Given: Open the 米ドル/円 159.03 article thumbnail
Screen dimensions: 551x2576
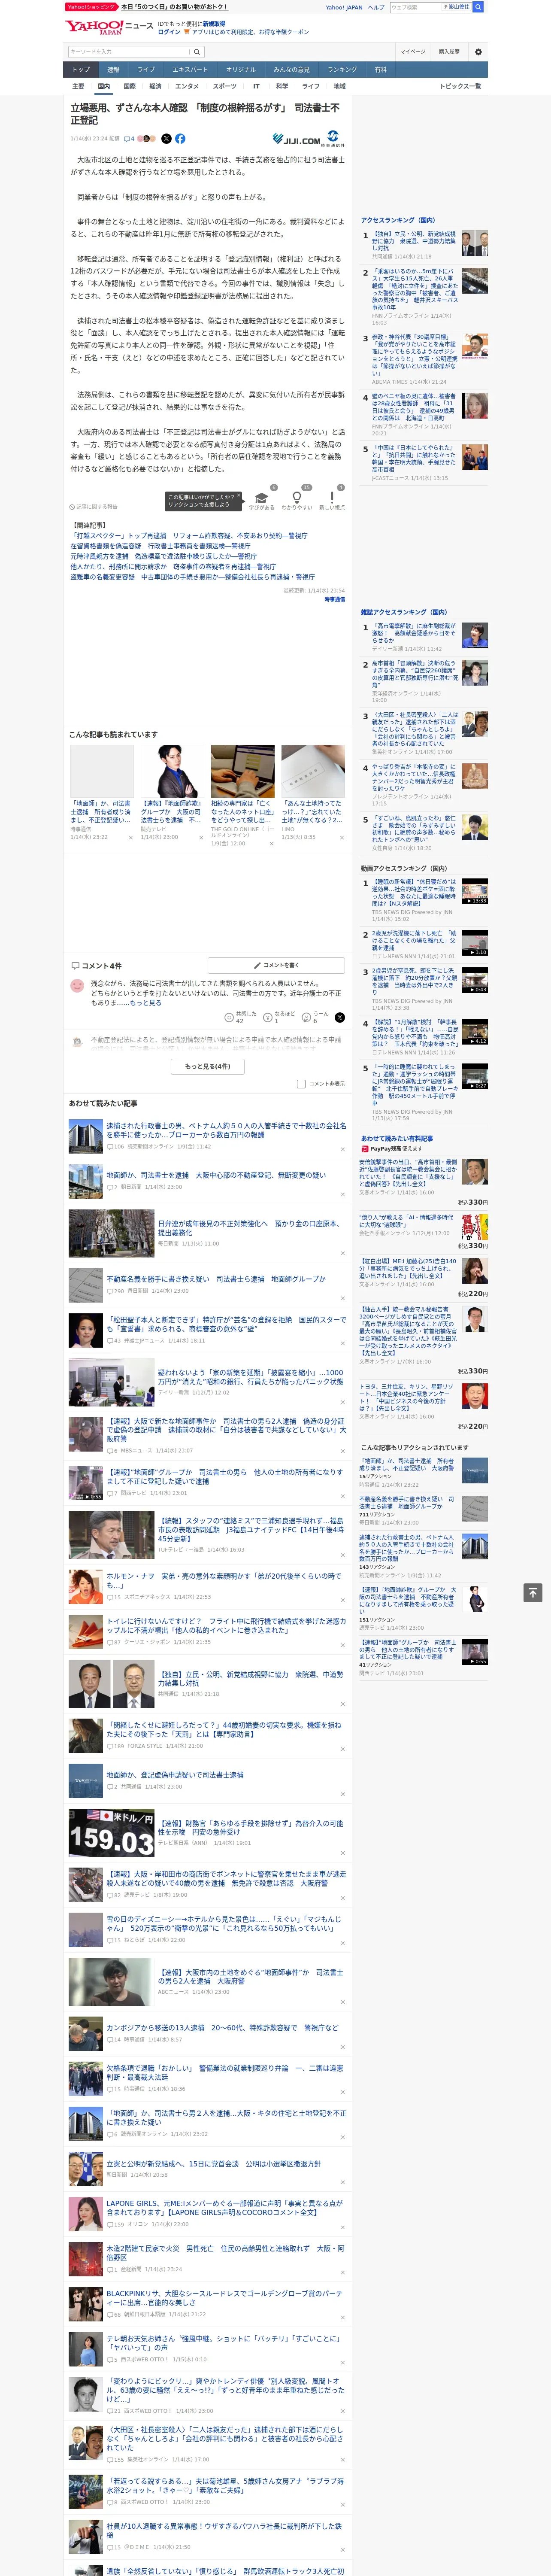Looking at the screenshot, I should tap(111, 1832).
